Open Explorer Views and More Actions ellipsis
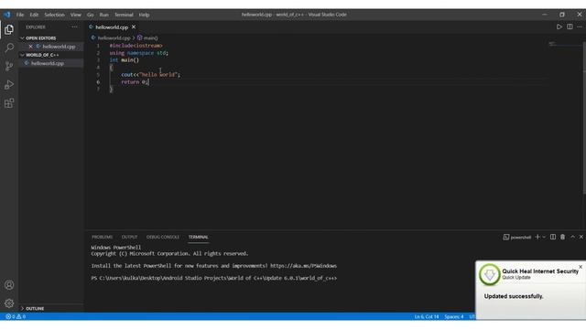 74,27
